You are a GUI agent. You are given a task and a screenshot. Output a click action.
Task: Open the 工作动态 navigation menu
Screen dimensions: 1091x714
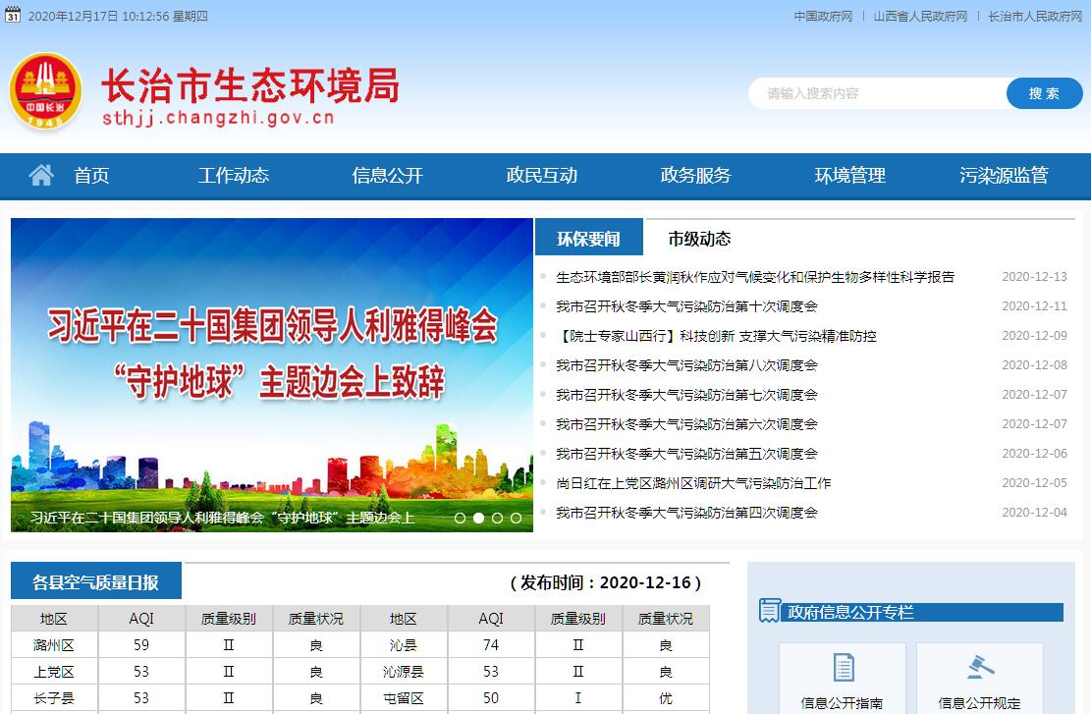pyautogui.click(x=233, y=176)
